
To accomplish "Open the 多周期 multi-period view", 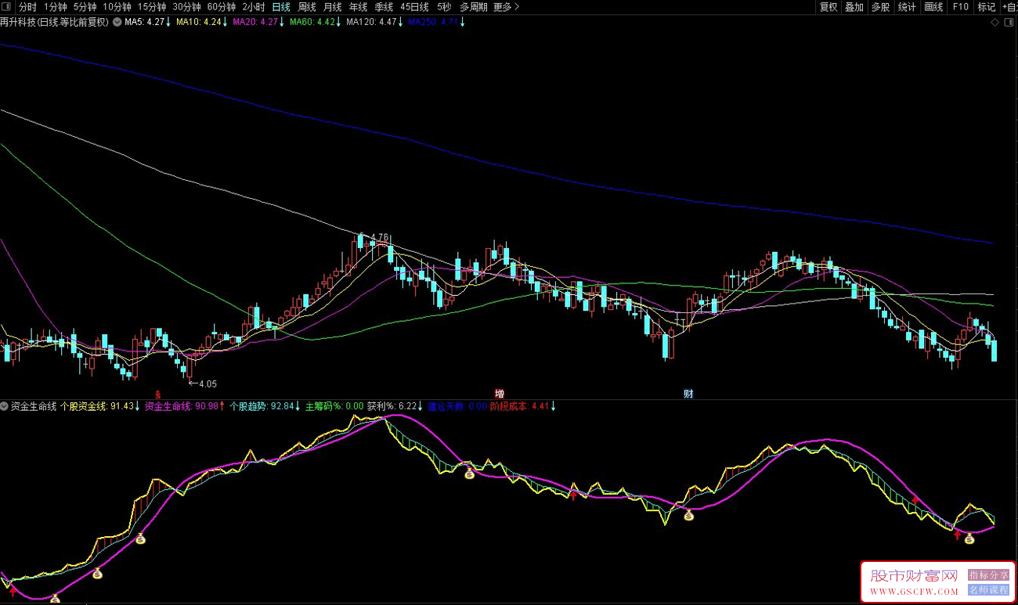I will (x=473, y=7).
